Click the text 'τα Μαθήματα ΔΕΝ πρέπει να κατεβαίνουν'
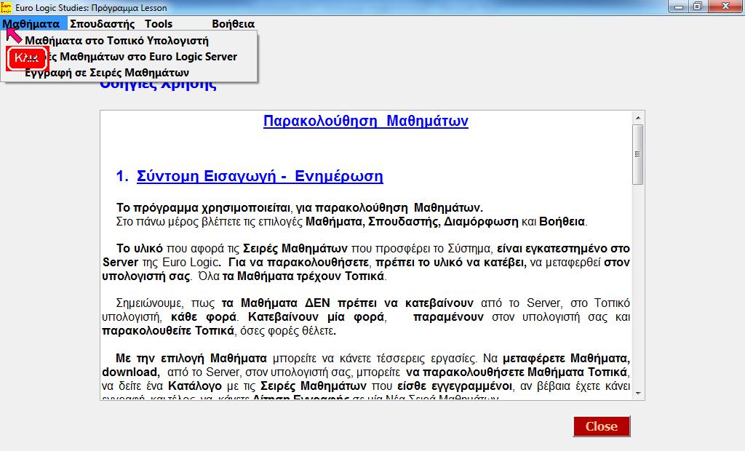745x451 pixels. point(347,303)
